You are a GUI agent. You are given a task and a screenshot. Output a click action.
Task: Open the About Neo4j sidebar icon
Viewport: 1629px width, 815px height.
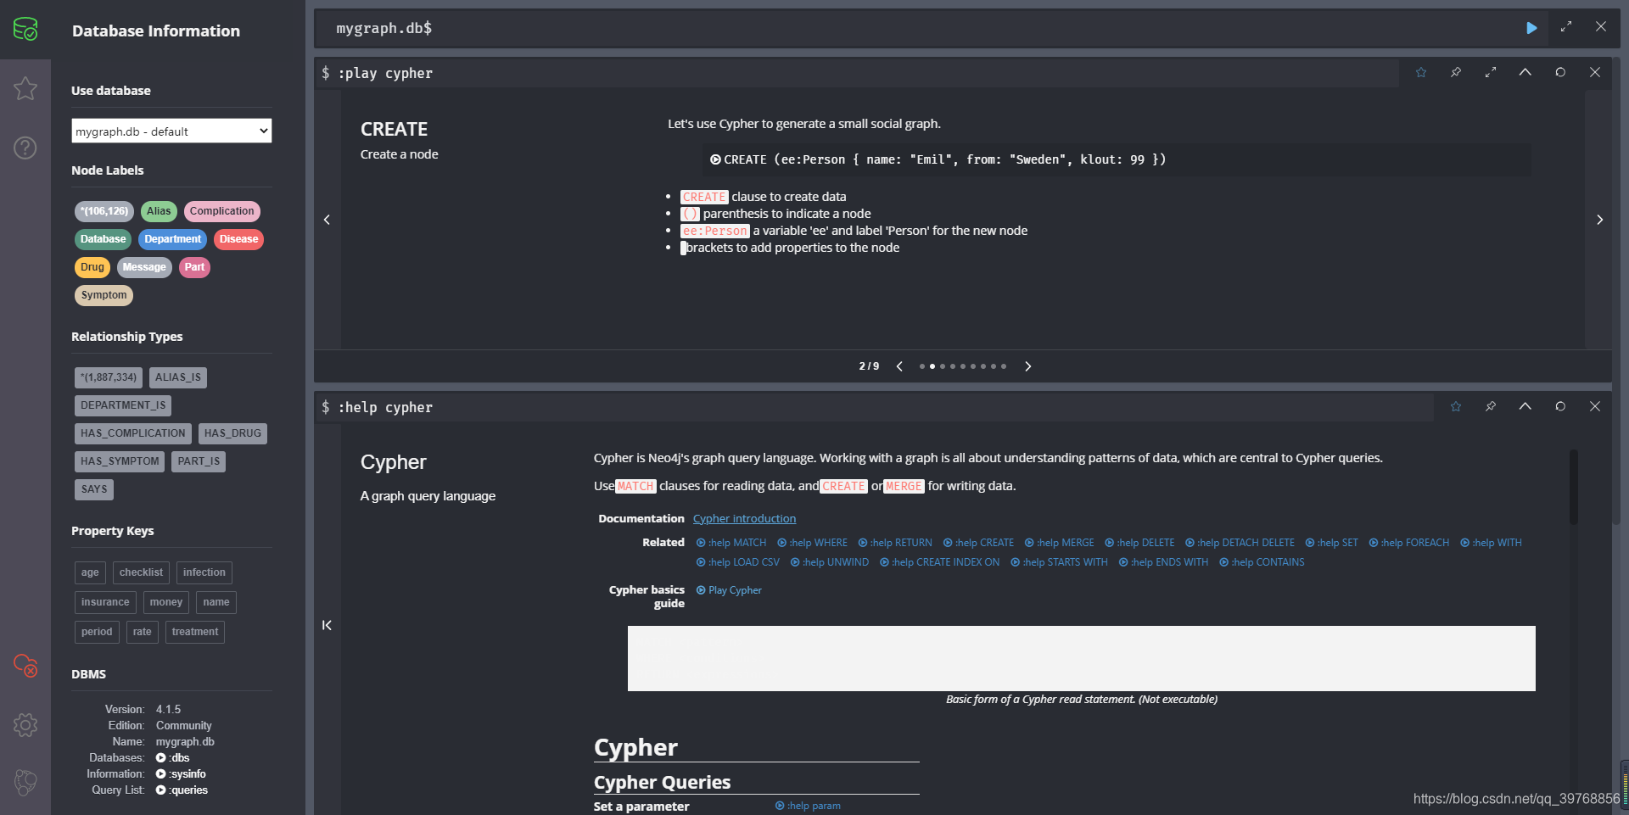(25, 782)
